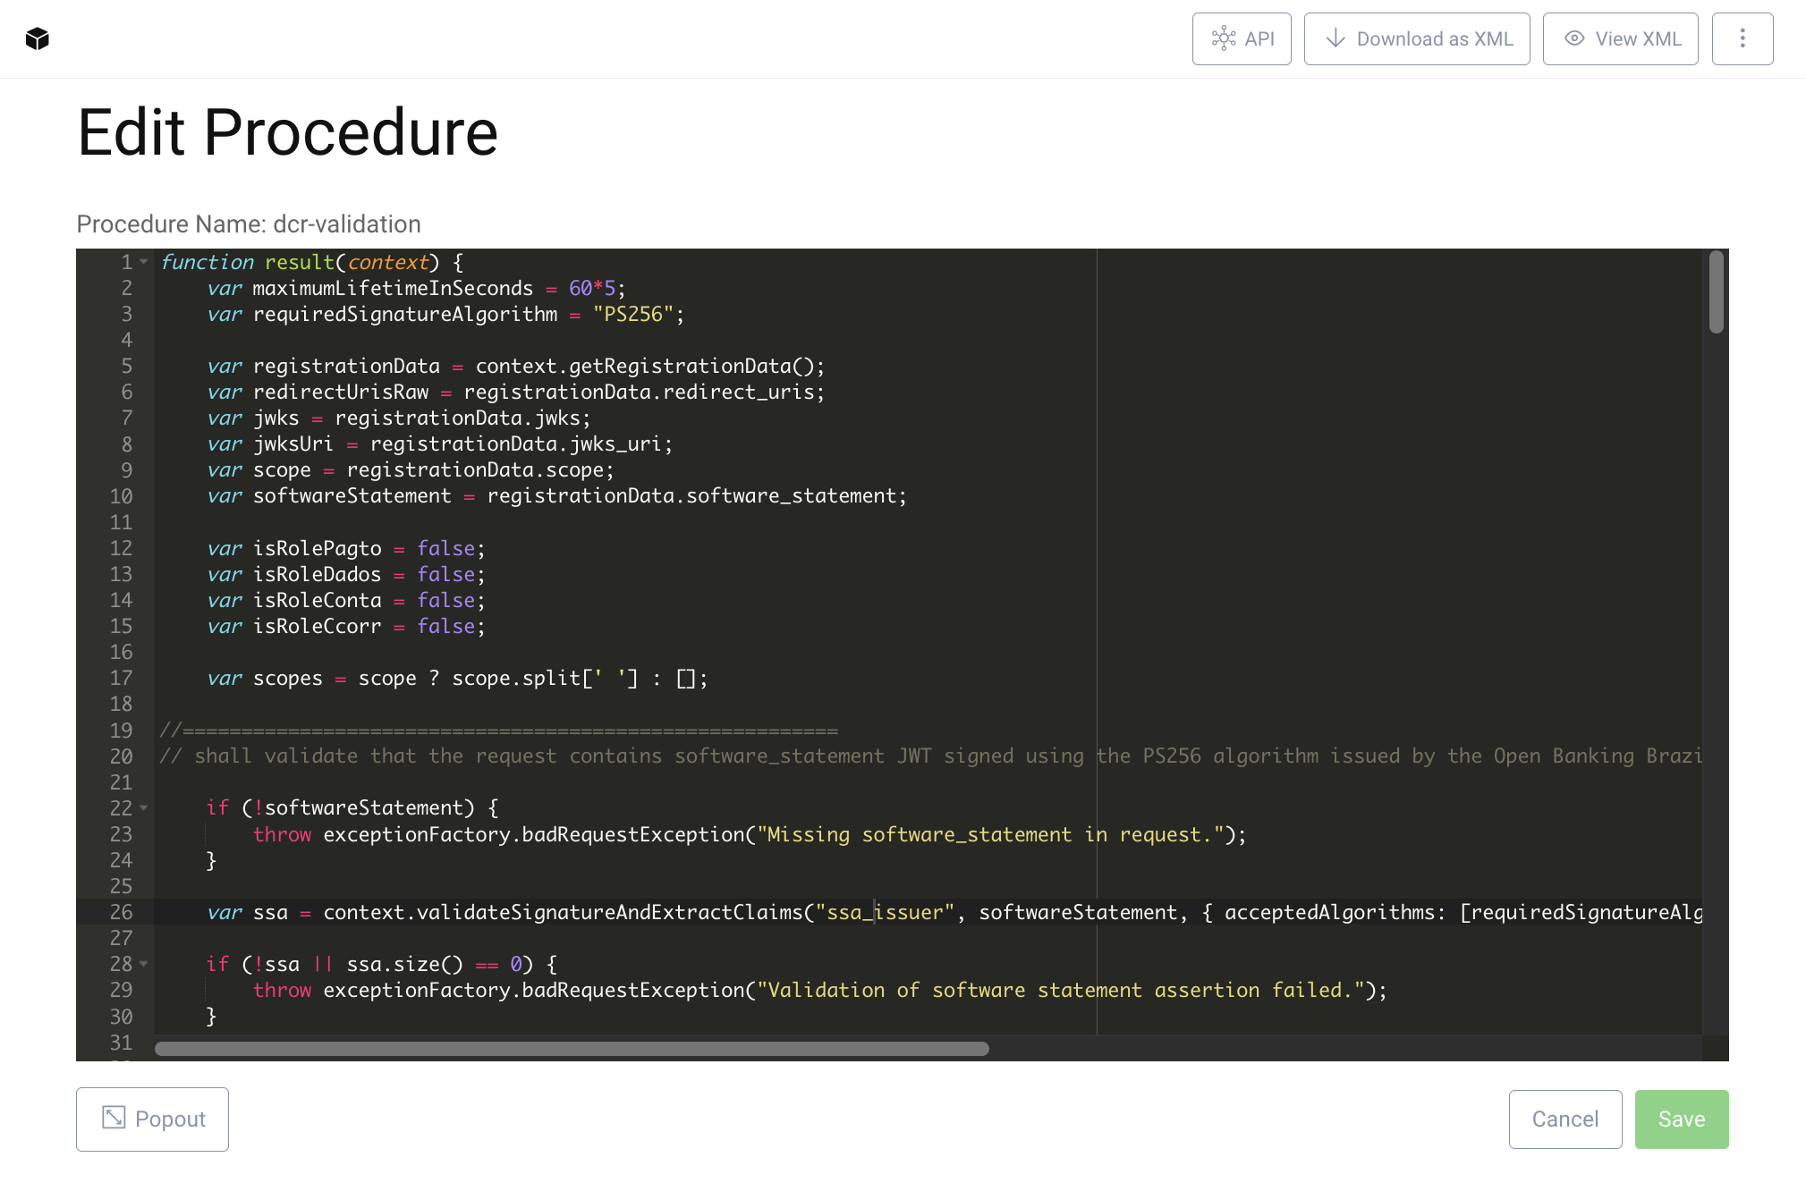The height and width of the screenshot is (1191, 1806).
Task: Open the three-dot overflow menu
Action: click(1742, 38)
